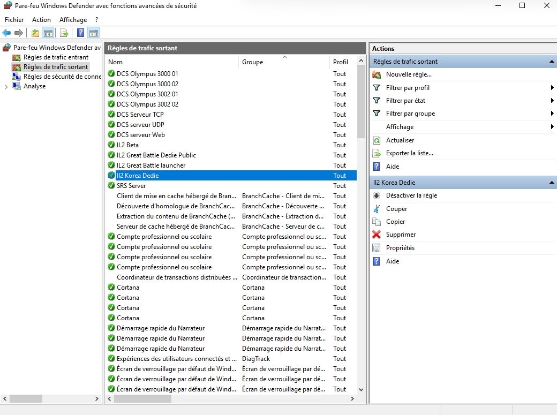Screen dimensions: 557x415
Task: Open the Filtrer par profil submenu arrow
Action: click(x=552, y=88)
